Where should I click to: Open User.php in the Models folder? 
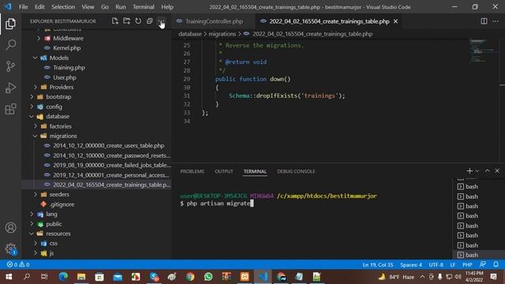[65, 77]
